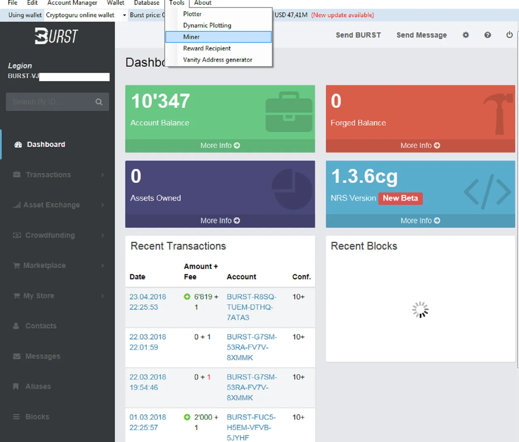Expand the Asset Exchange sidebar chevron
The height and width of the screenshot is (442, 519).
pos(103,205)
